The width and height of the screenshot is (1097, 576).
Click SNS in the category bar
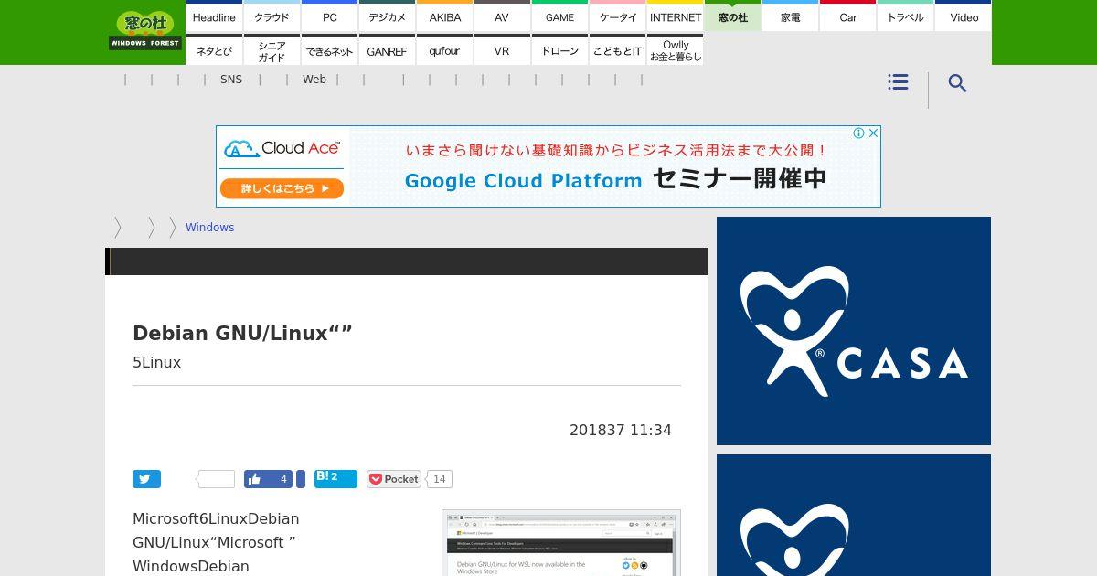click(231, 80)
